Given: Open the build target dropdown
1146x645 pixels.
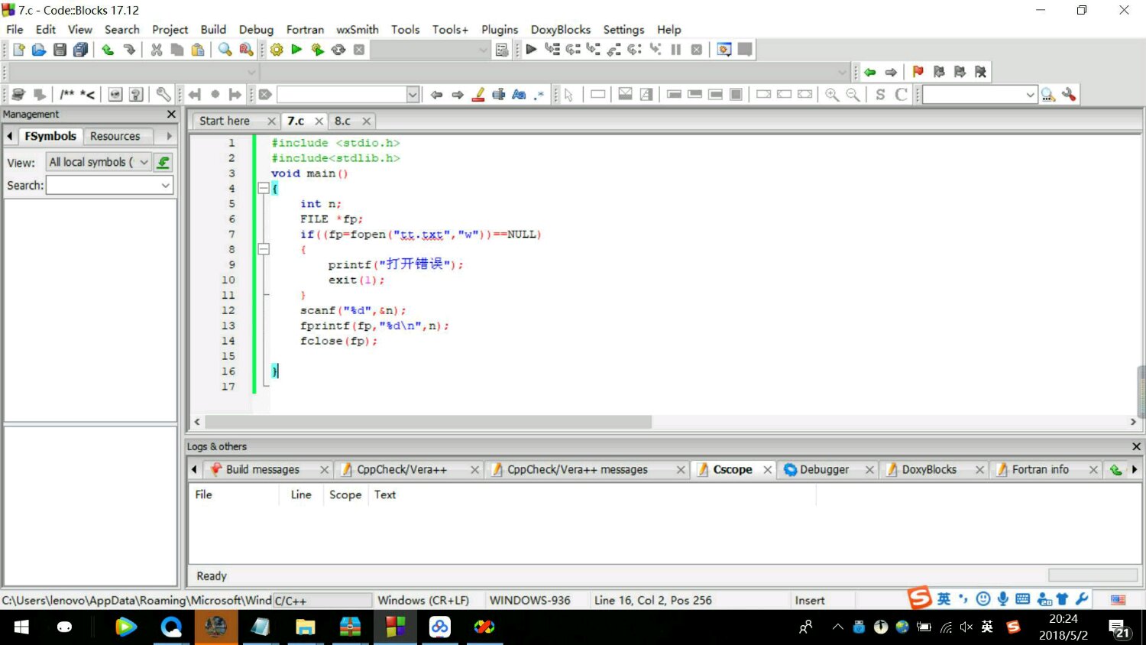Looking at the screenshot, I should [483, 50].
